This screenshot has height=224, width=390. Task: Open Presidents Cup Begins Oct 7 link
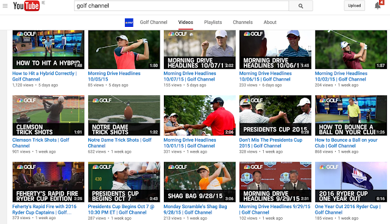[121, 209]
